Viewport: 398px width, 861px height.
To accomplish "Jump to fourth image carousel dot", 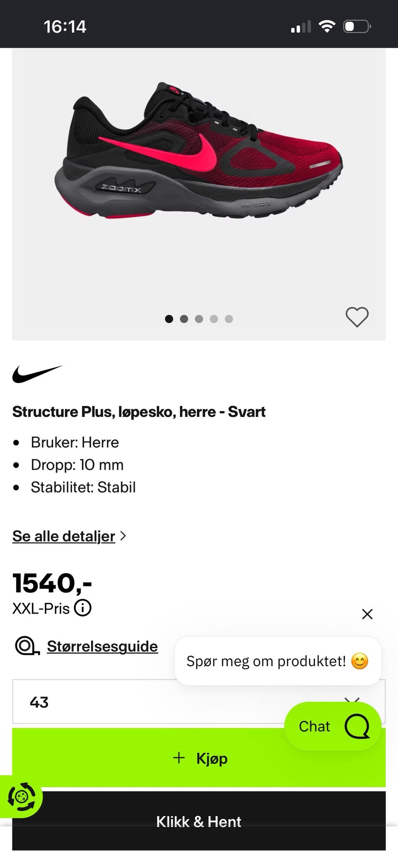I will 214,319.
